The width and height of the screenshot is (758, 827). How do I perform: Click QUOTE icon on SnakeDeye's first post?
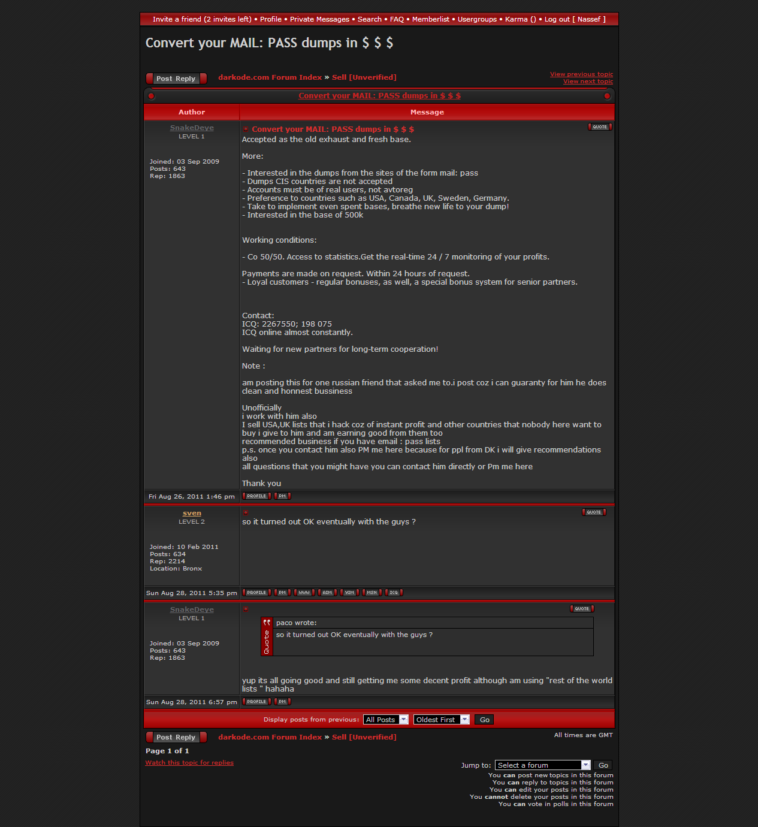coord(600,127)
